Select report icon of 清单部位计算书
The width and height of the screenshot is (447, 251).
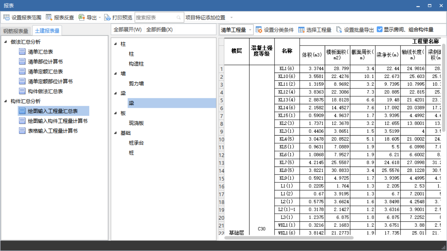(22, 61)
